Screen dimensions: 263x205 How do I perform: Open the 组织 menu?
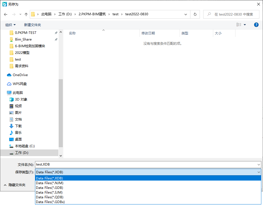coord(10,25)
